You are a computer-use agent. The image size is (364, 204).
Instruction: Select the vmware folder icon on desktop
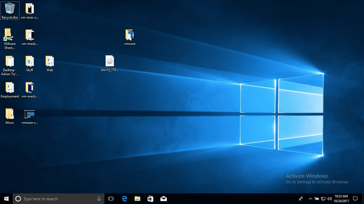[x=130, y=37]
